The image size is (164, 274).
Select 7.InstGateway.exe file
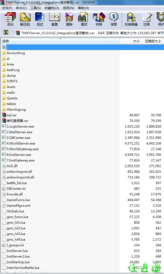(20, 160)
